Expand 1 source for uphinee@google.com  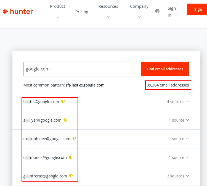tap(179, 139)
